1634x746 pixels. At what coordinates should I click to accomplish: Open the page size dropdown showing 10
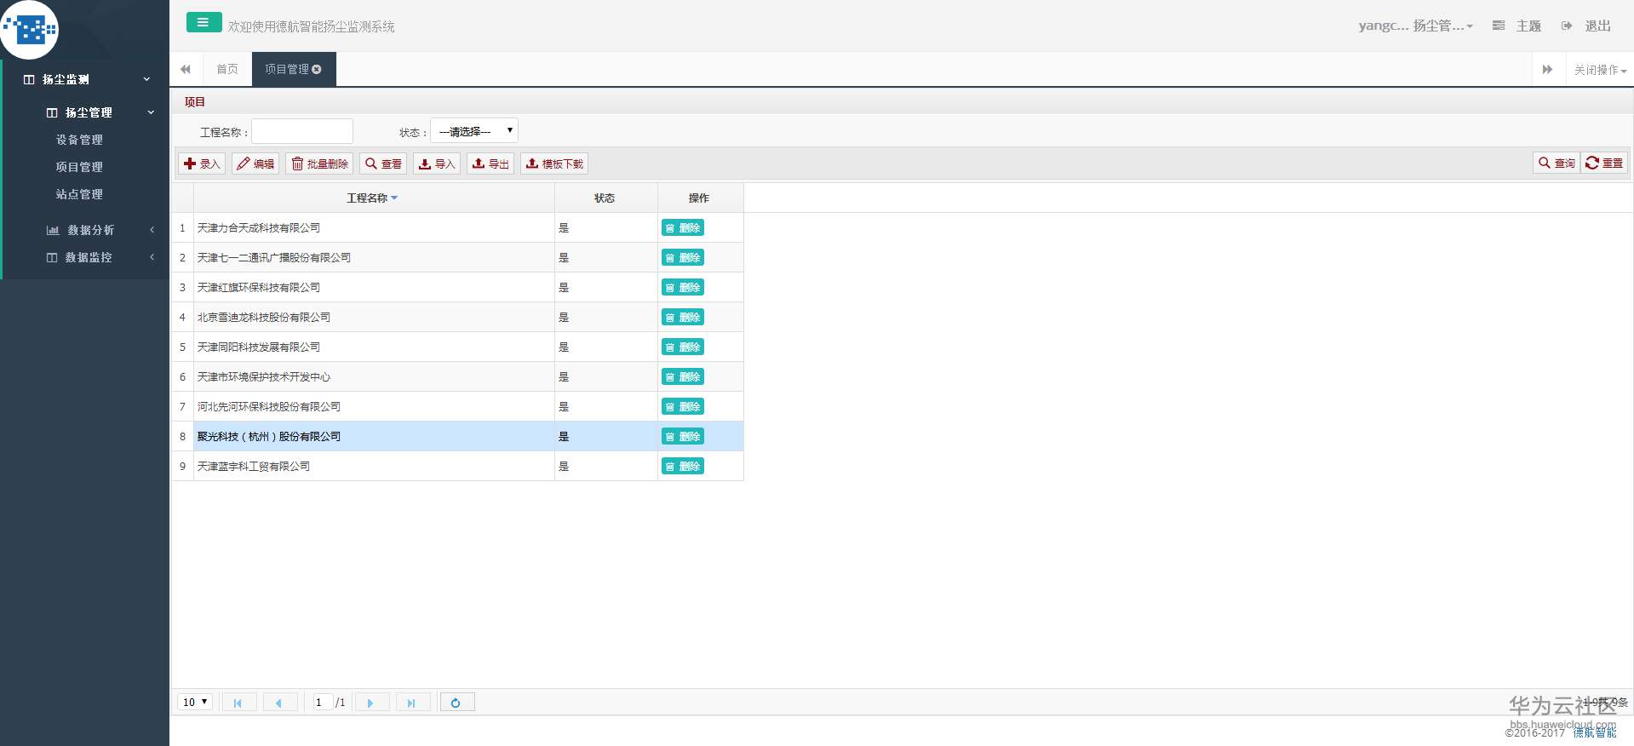click(x=195, y=703)
